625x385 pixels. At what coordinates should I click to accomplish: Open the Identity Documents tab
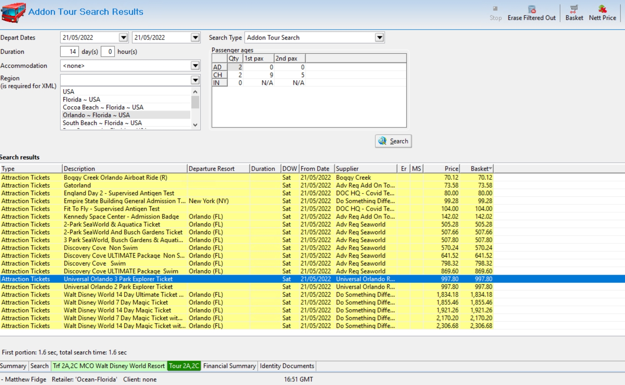pyautogui.click(x=287, y=366)
